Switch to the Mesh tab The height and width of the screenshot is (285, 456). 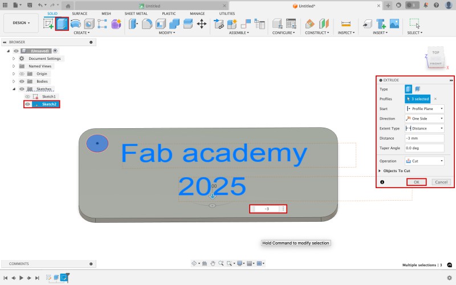click(106, 13)
